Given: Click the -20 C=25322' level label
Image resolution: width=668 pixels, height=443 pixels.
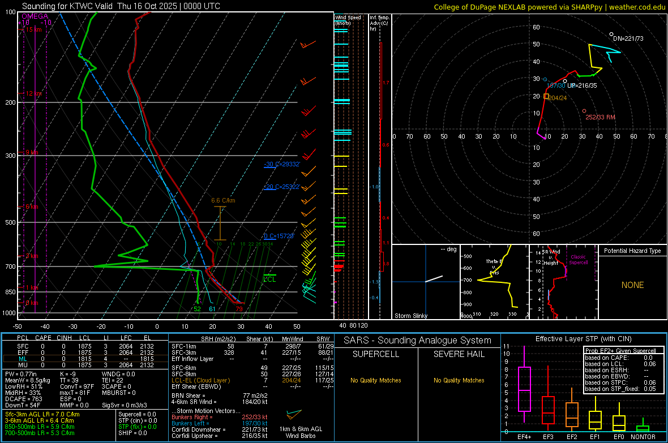Looking at the screenshot, I should 282,187.
